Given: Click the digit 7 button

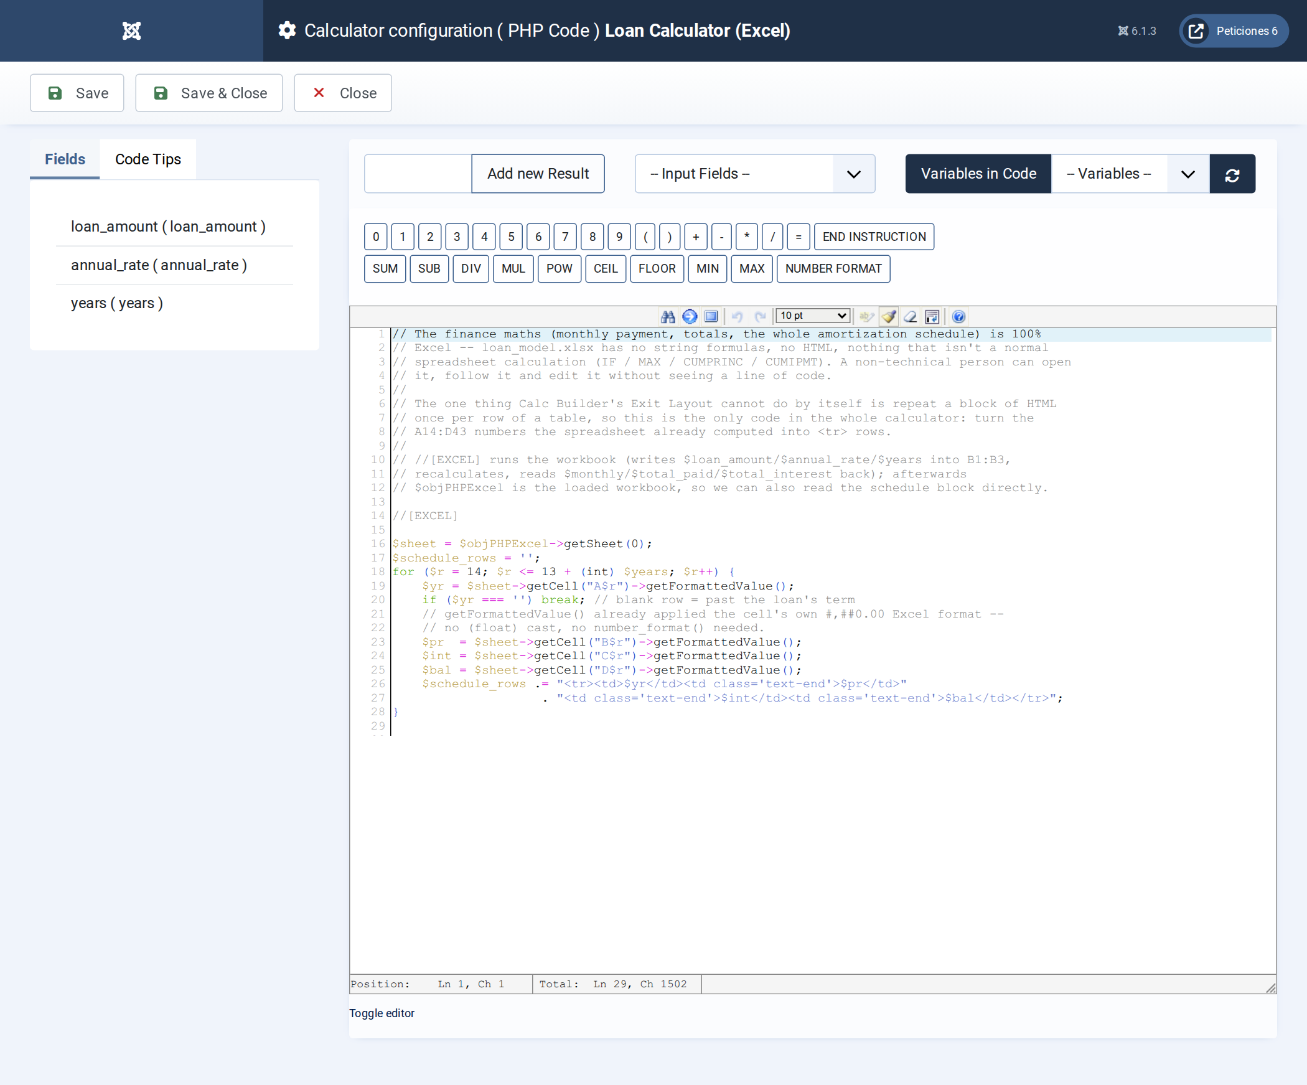Looking at the screenshot, I should [x=565, y=237].
